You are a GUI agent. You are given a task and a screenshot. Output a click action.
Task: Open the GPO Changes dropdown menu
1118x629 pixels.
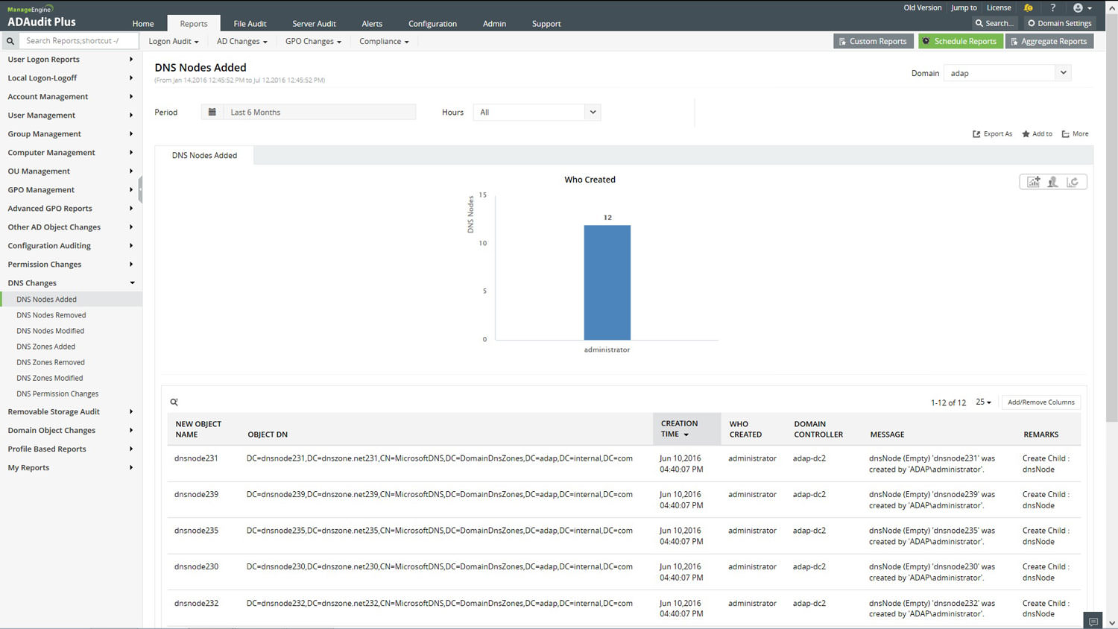(x=313, y=42)
